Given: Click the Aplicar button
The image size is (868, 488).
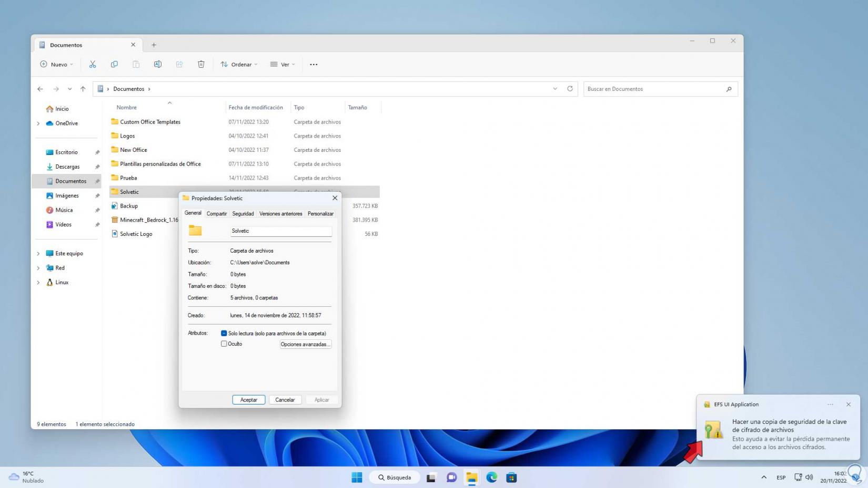Looking at the screenshot, I should tap(321, 400).
